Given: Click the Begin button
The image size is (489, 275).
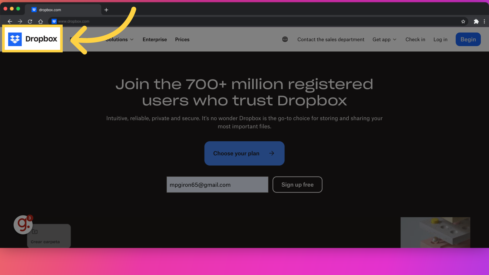Looking at the screenshot, I should point(468,40).
